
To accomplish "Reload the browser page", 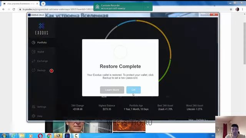I will 14,9.
